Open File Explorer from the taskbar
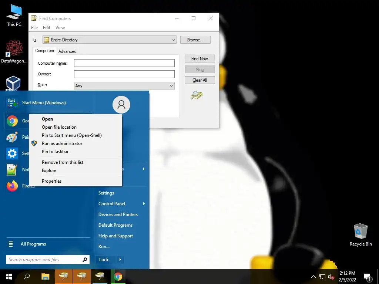 click(45, 277)
